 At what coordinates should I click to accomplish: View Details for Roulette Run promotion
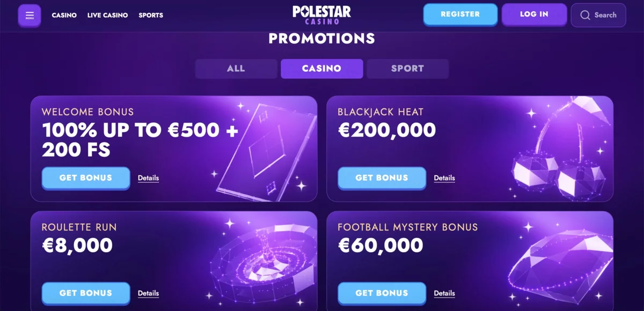coord(148,293)
